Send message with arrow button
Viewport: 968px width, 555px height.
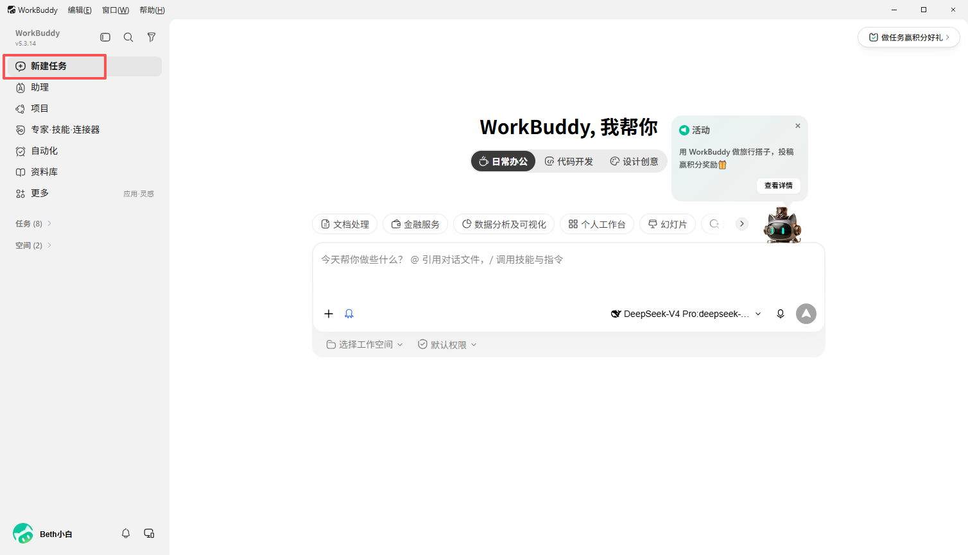[x=806, y=314]
